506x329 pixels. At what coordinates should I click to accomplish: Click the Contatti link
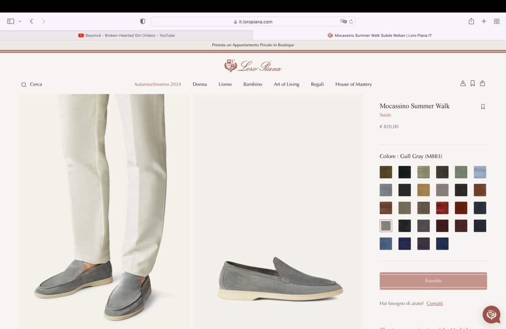pos(434,304)
